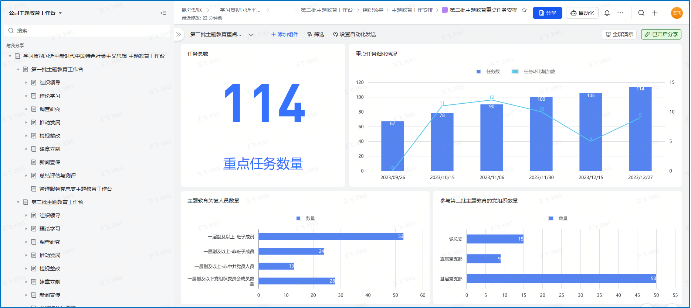This screenshot has height=308, width=691.
Task: Open the 公司主题教育工作台 workspace dropdown
Action: [35, 13]
